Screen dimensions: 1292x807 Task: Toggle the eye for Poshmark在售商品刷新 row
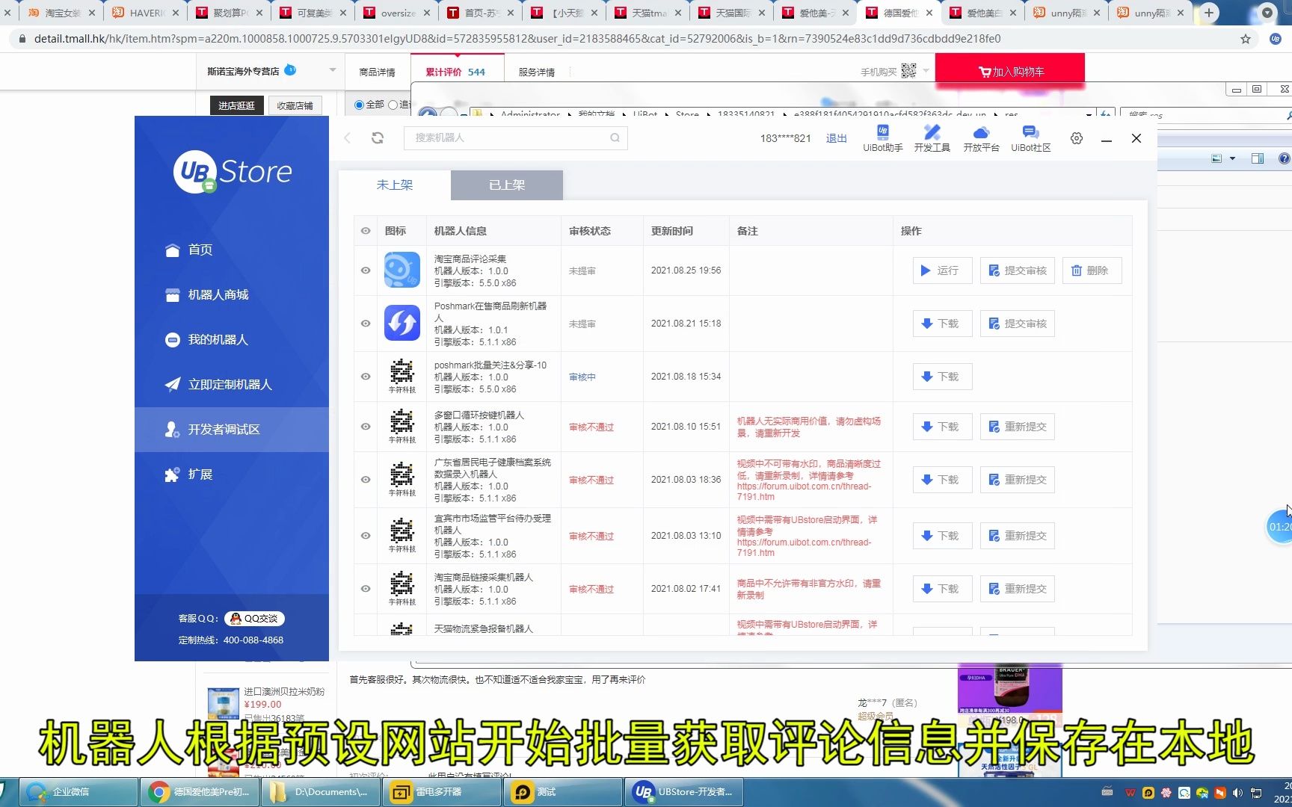(x=366, y=324)
